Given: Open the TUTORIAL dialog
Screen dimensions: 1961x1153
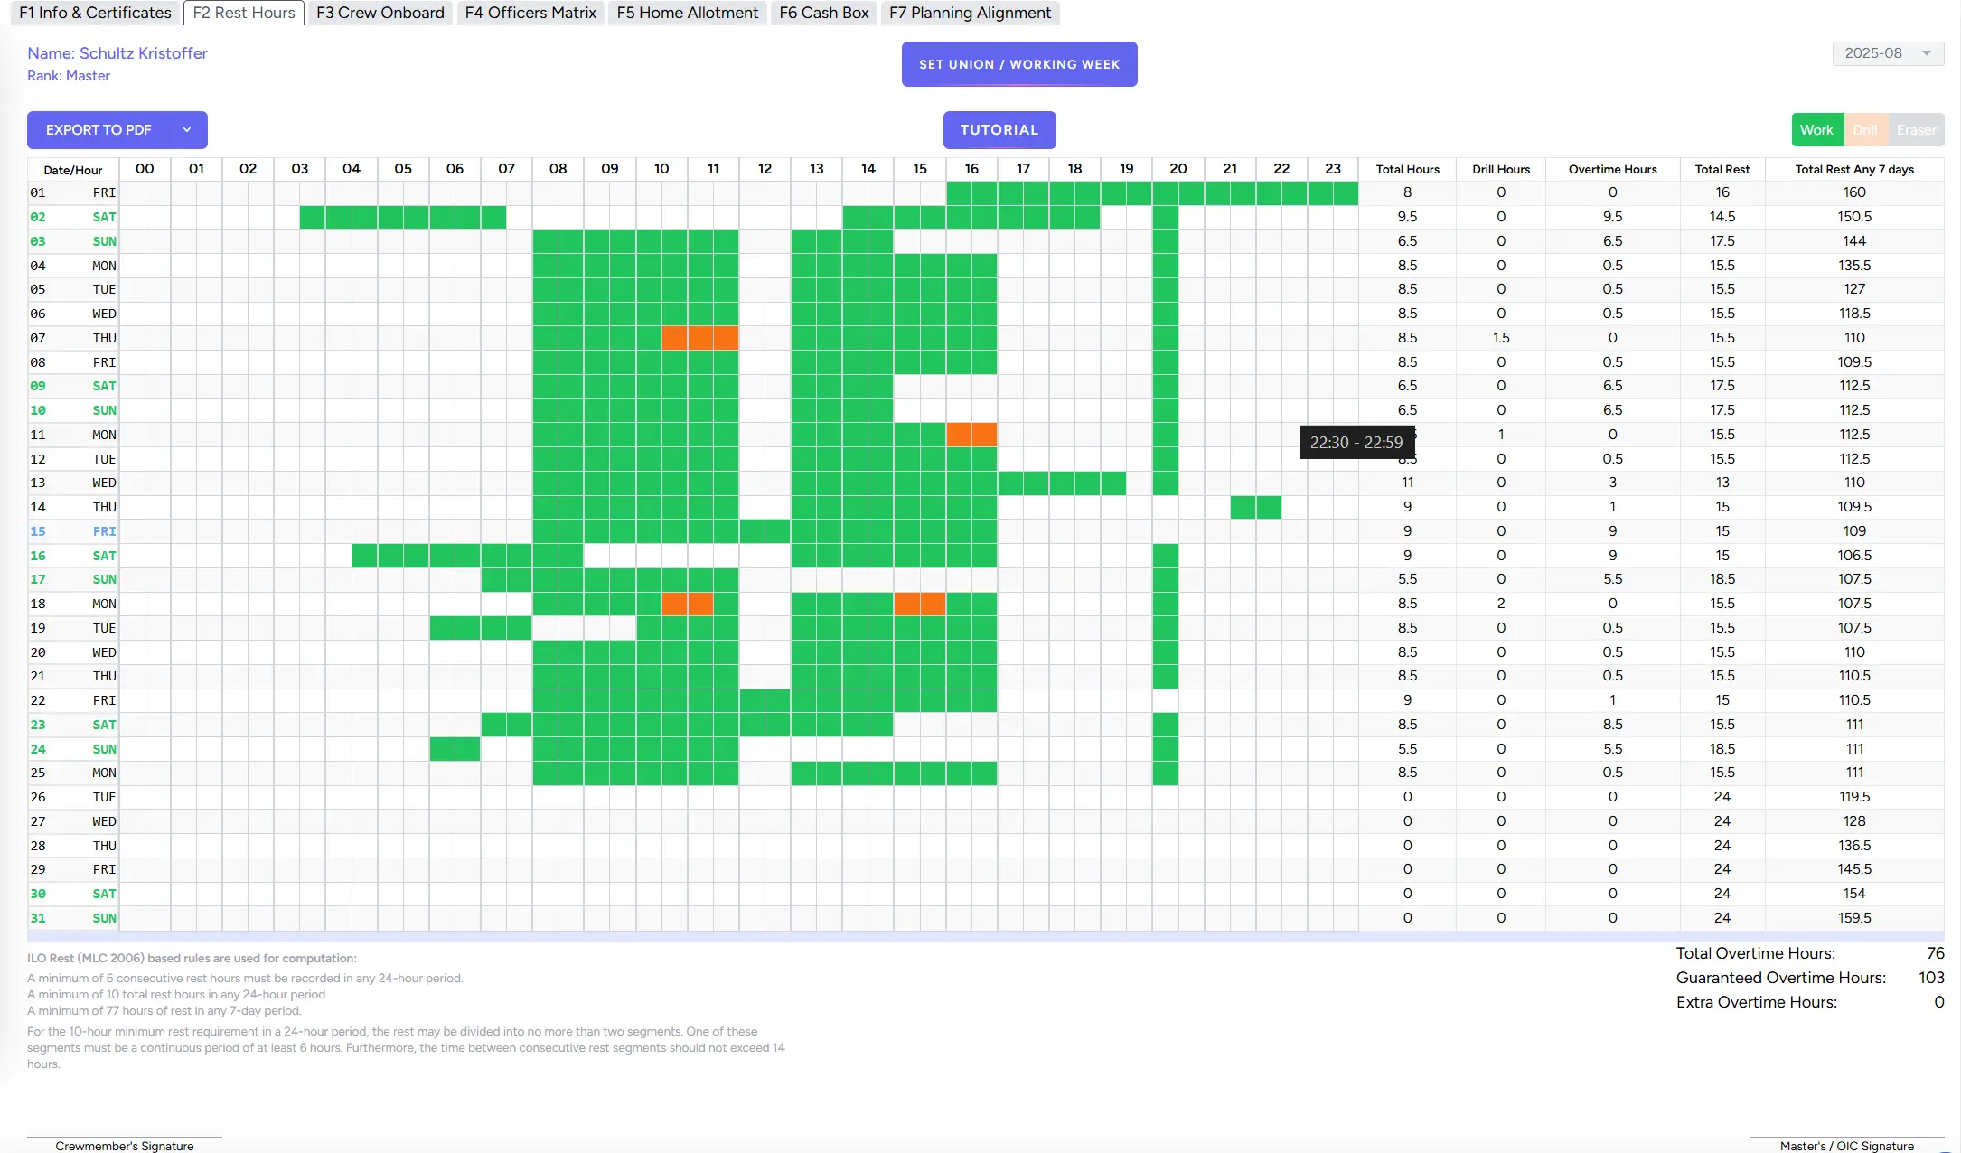Looking at the screenshot, I should (x=999, y=129).
